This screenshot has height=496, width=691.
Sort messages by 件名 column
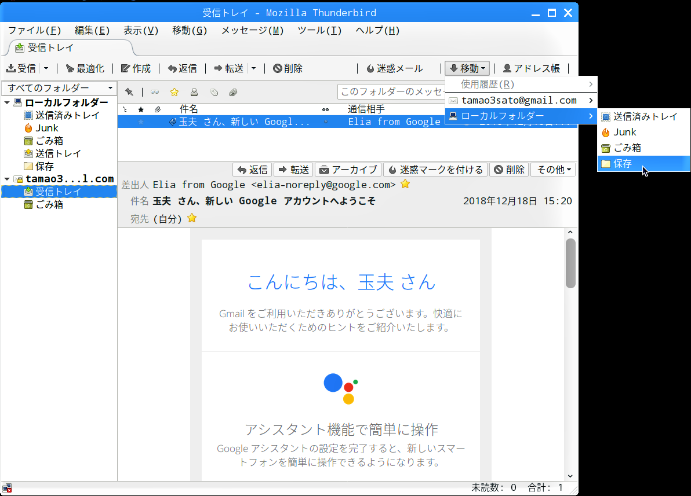coord(189,109)
